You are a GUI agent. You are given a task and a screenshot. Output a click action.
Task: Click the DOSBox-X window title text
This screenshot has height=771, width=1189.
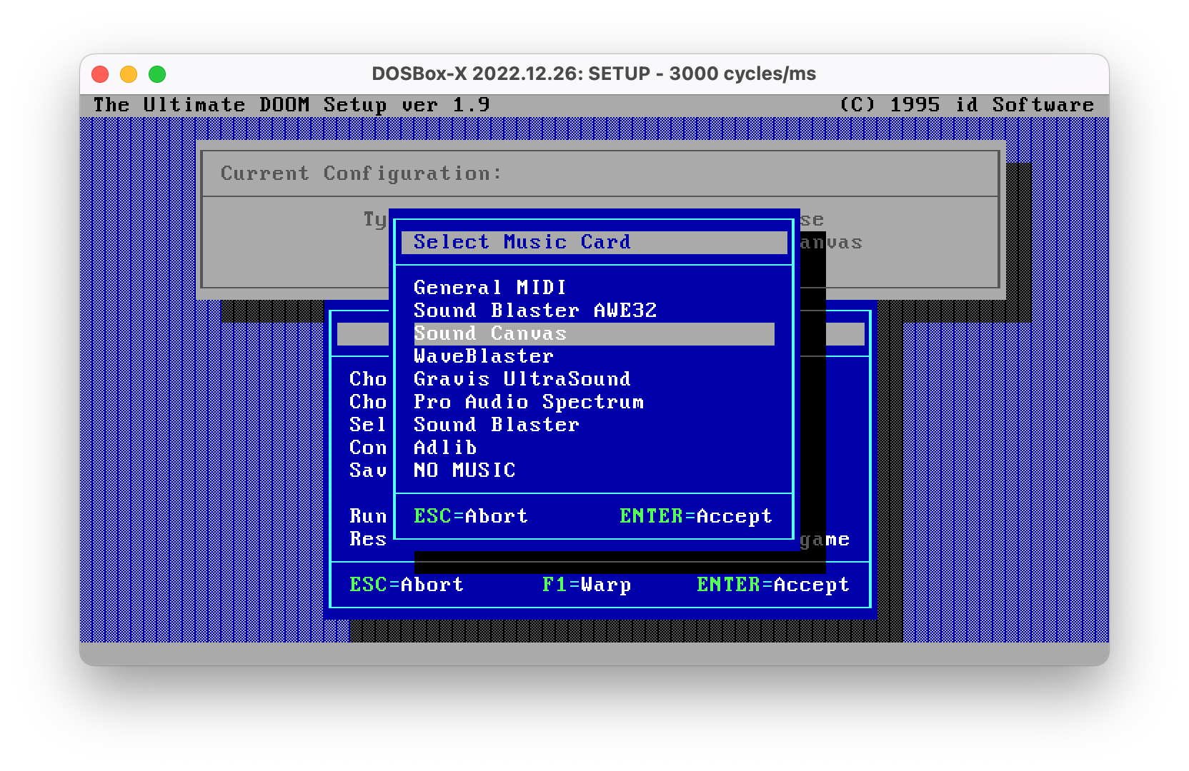click(x=594, y=74)
